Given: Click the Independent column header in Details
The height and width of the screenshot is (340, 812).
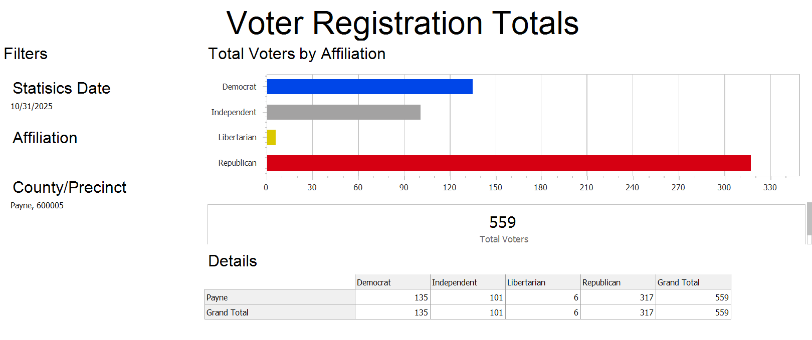Looking at the screenshot, I should tap(467, 282).
